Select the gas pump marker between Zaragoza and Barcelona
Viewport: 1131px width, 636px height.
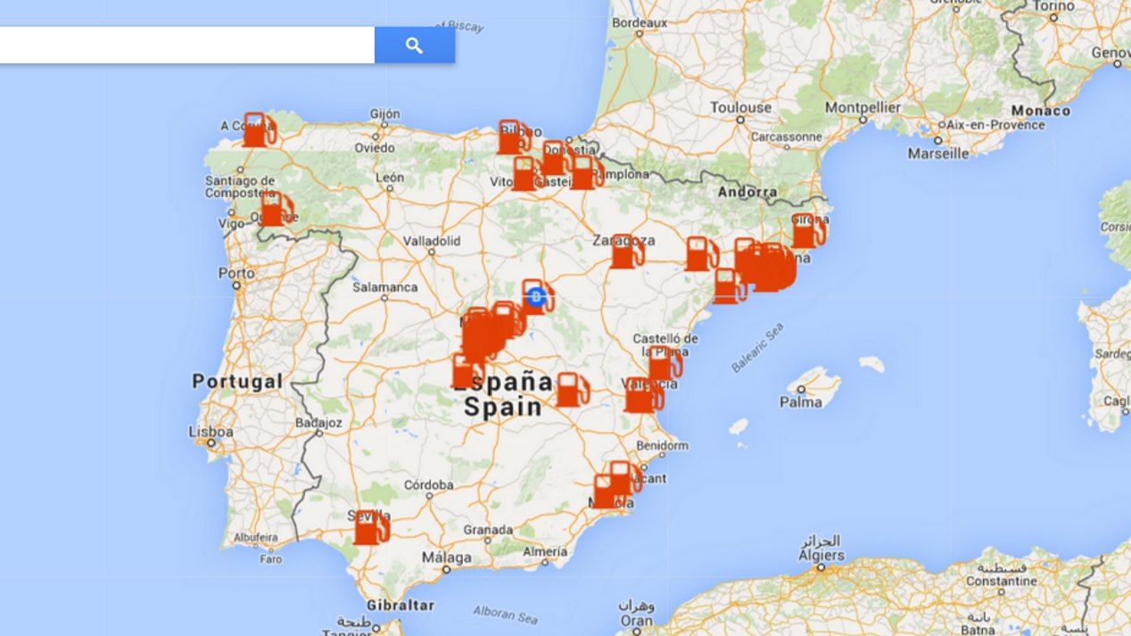tap(701, 254)
